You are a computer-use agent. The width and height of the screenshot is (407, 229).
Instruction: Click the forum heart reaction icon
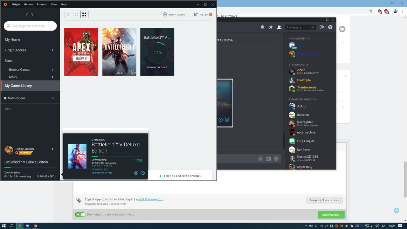tap(342, 29)
